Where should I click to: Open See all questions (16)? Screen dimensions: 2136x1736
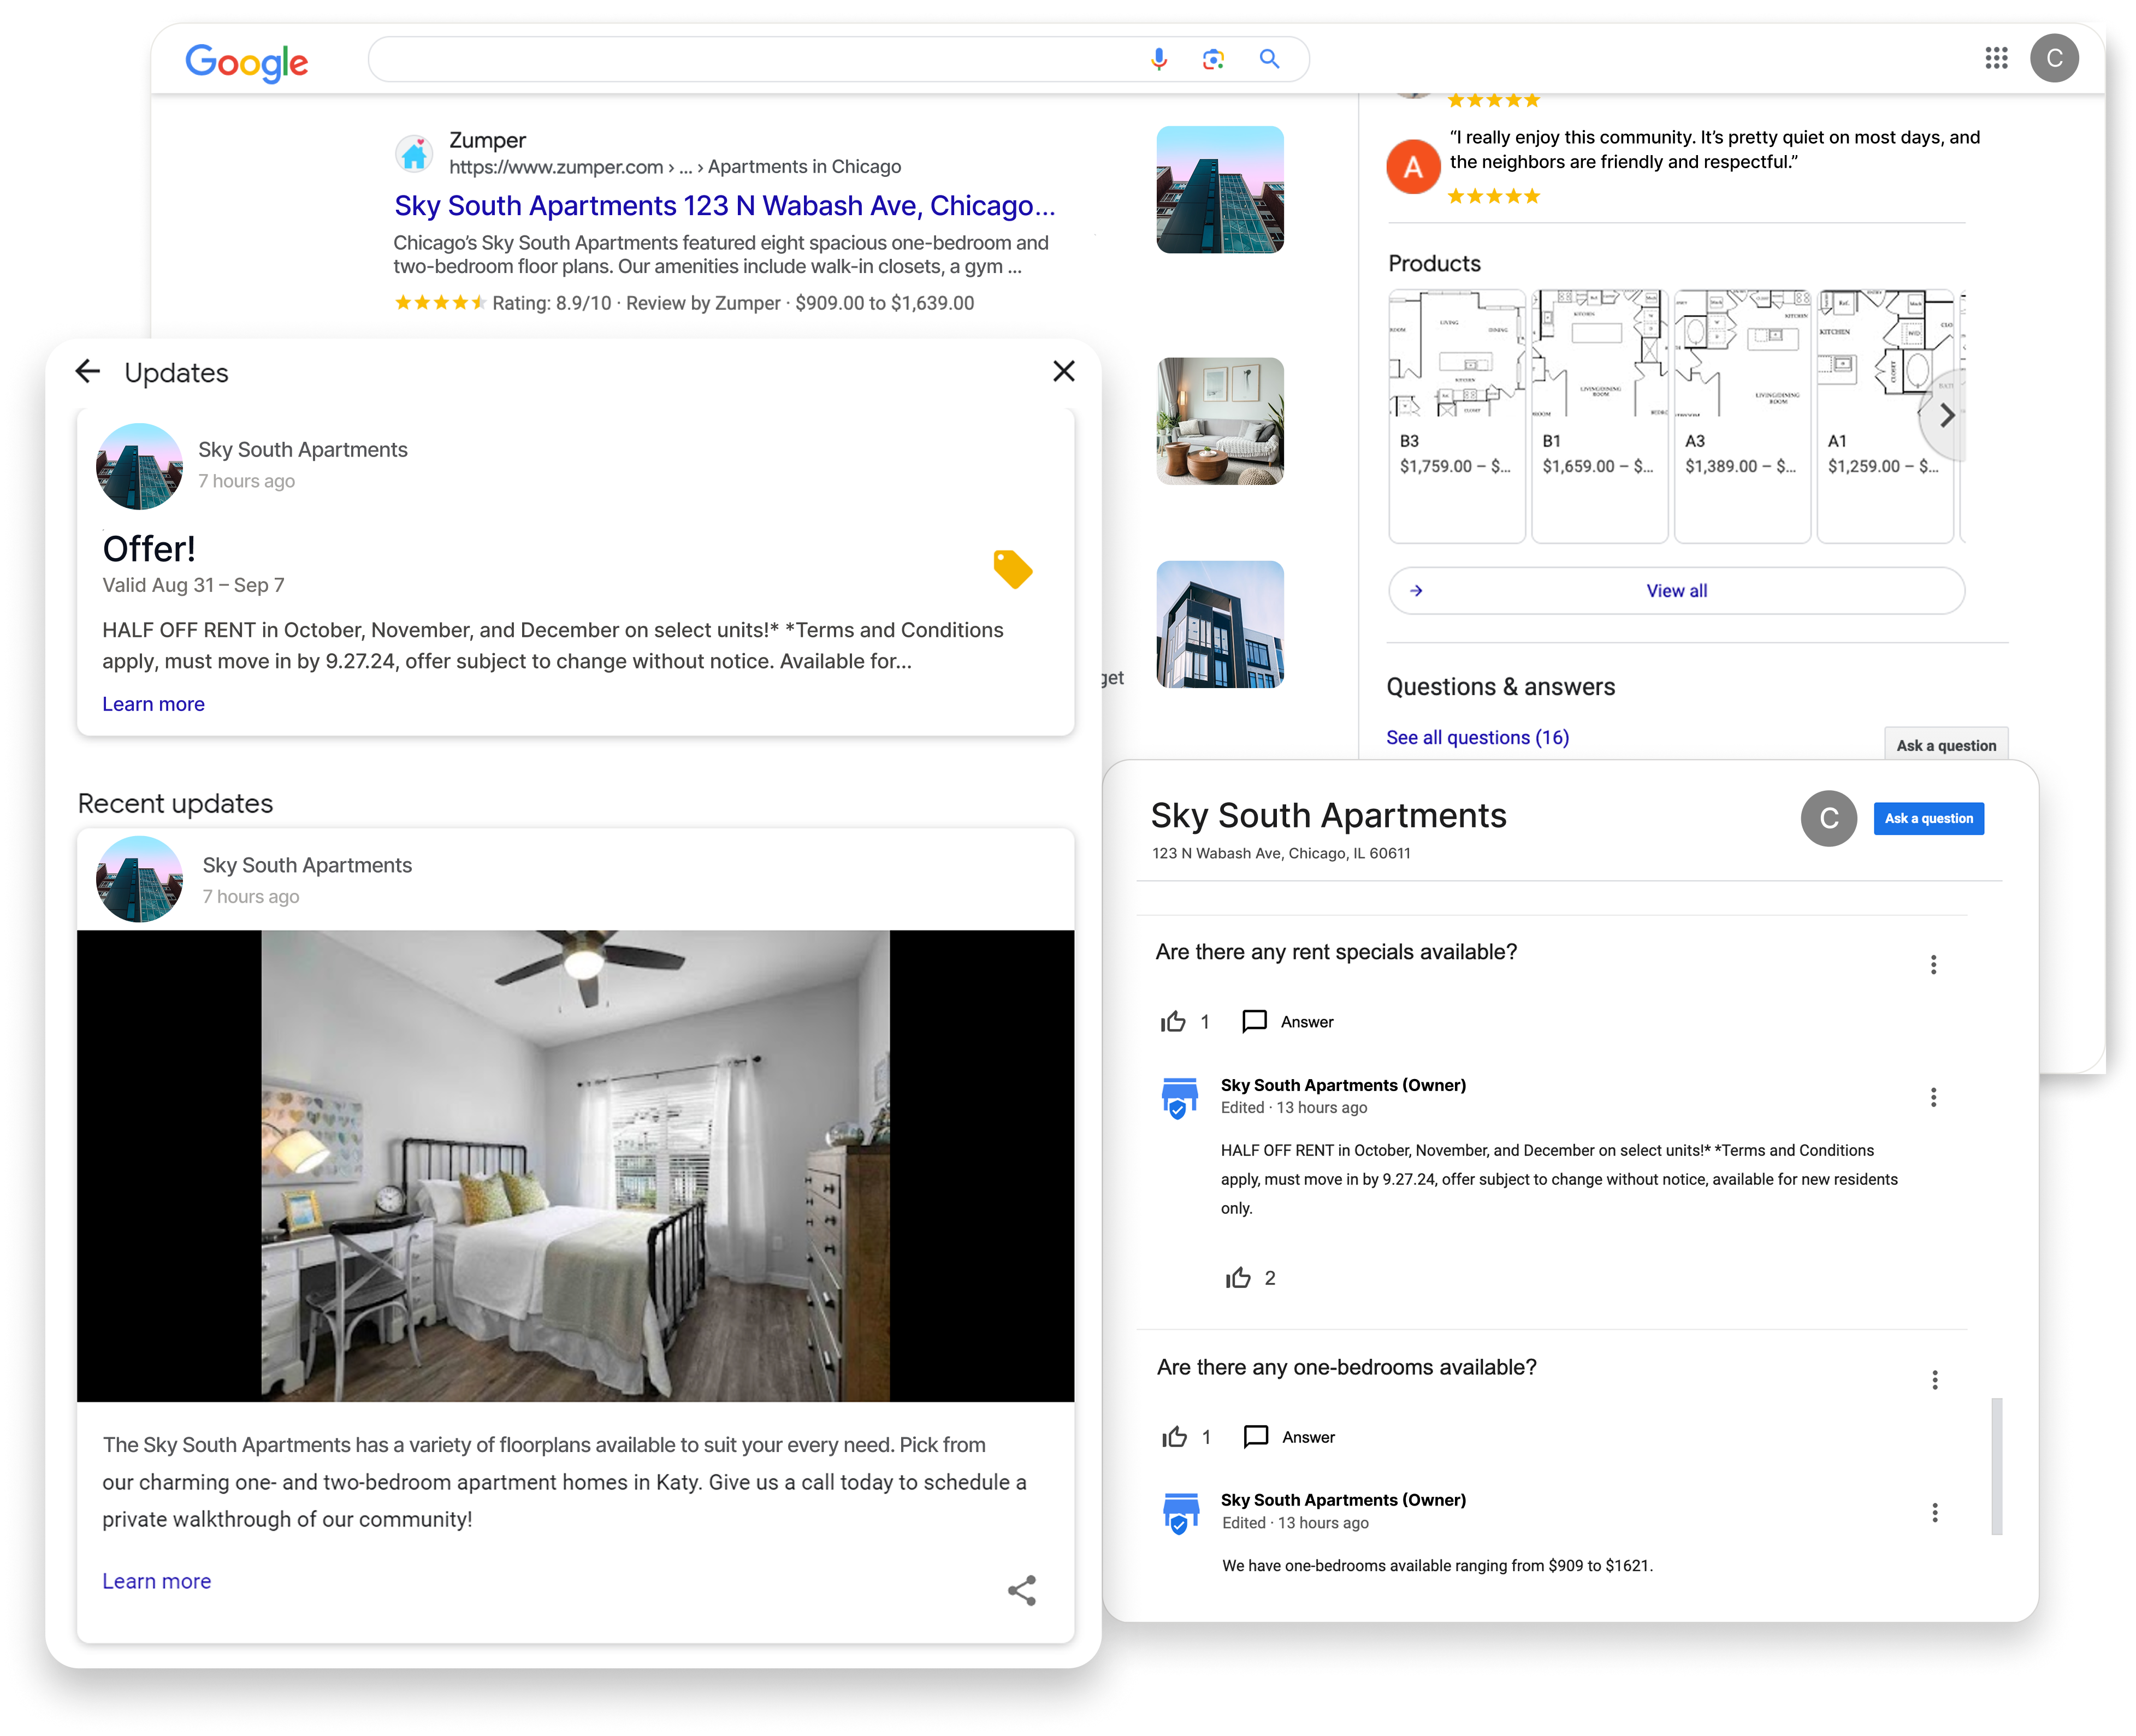pos(1477,737)
